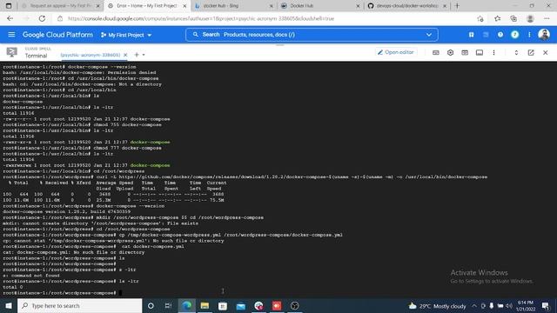This screenshot has height=313, width=557.
Task: Open terminal settings gear icon
Action: coord(451,52)
